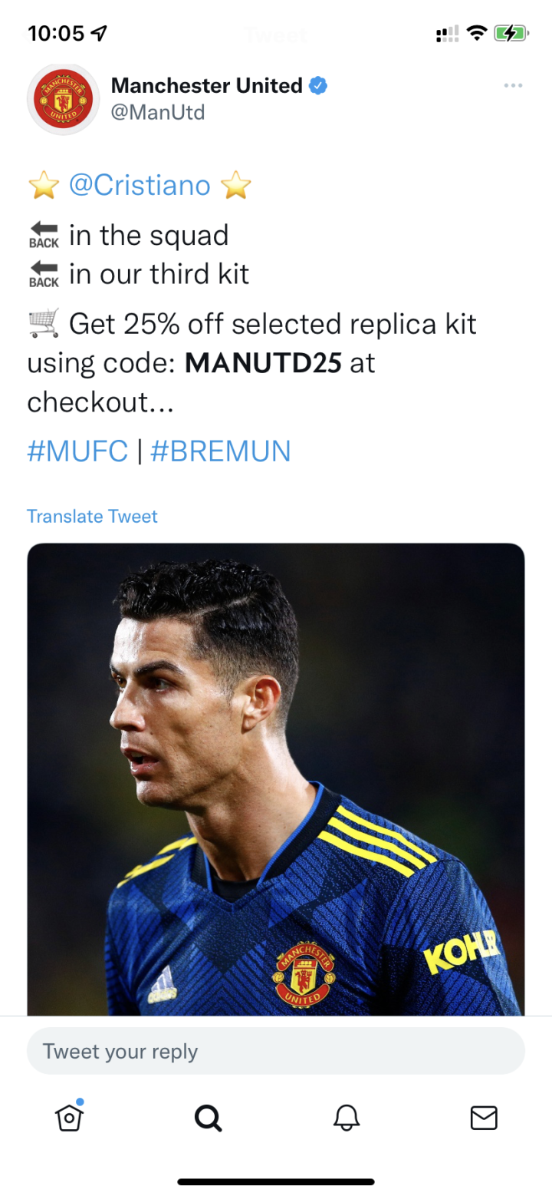This screenshot has height=1196, width=552.
Task: Tap the Wi-Fi status icon
Action: tap(477, 33)
